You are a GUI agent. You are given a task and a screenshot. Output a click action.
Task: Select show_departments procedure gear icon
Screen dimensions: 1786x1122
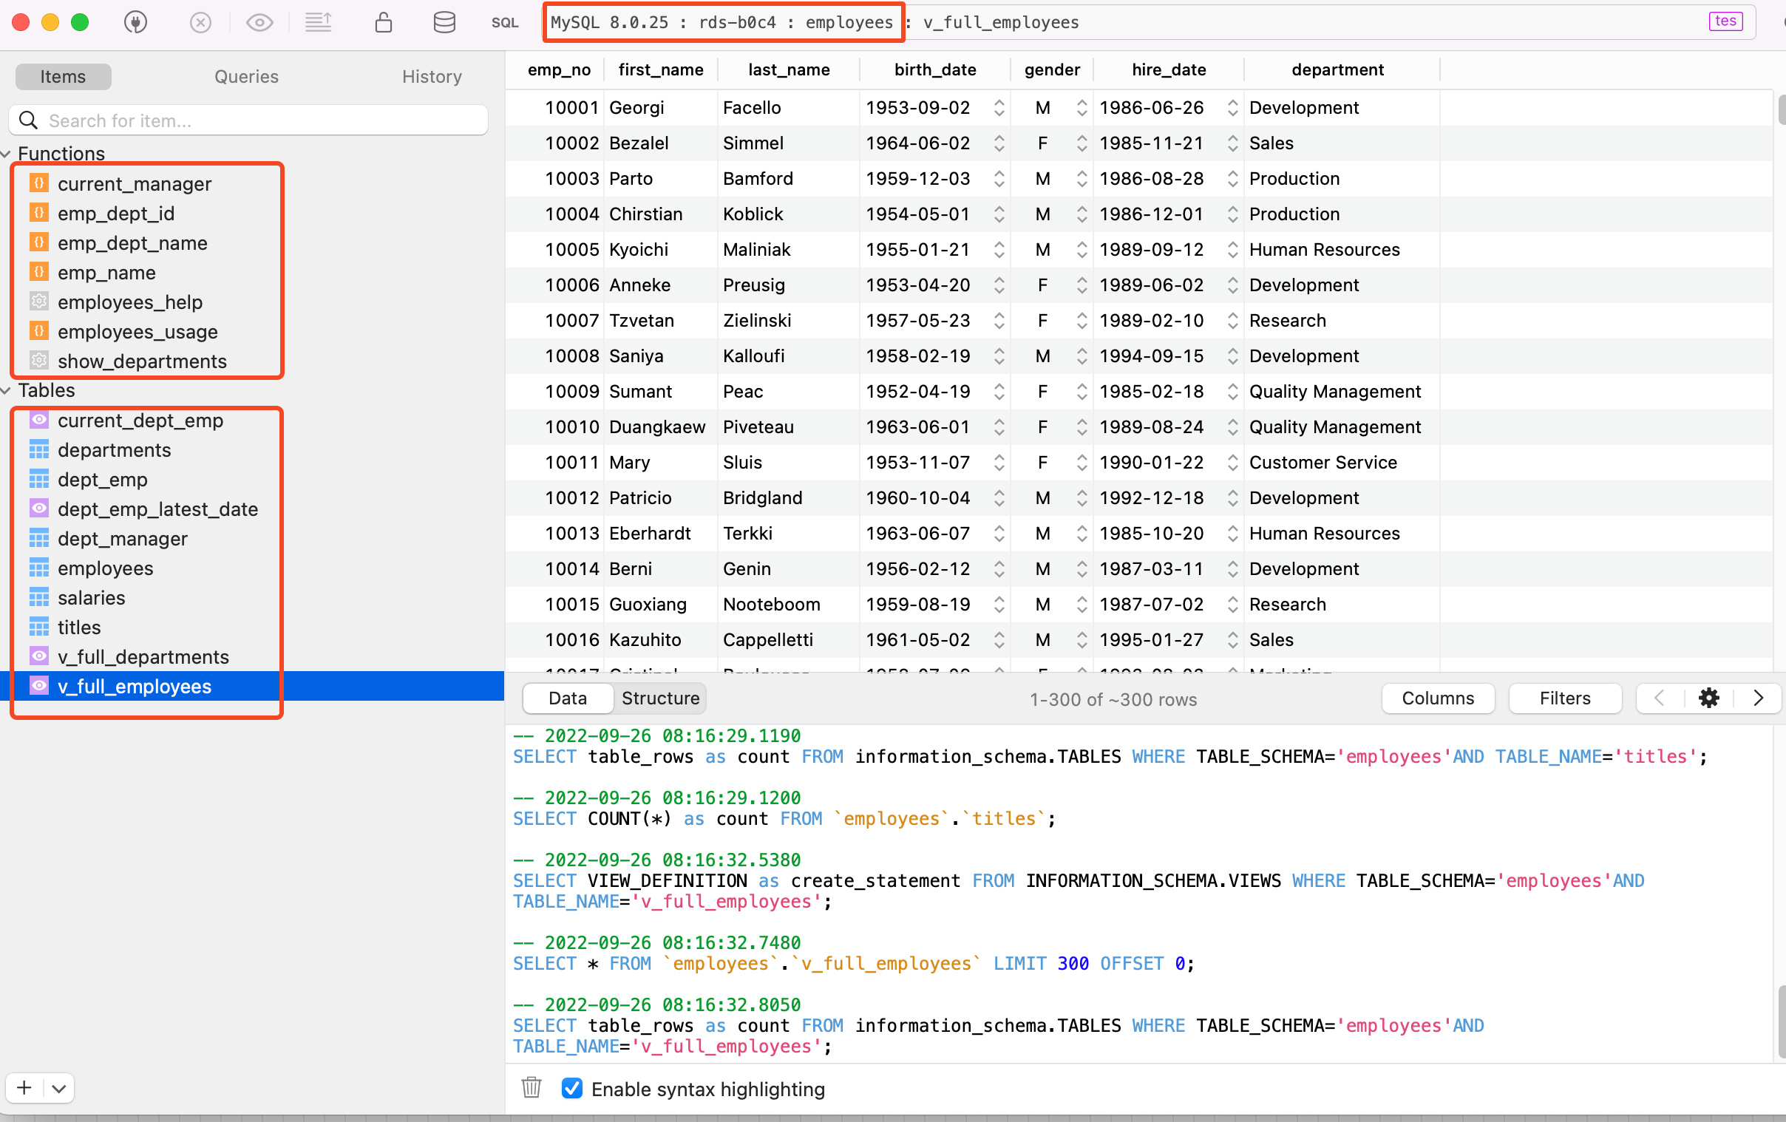(x=38, y=361)
